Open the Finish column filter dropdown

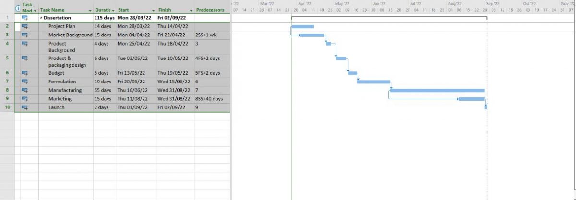(191, 10)
